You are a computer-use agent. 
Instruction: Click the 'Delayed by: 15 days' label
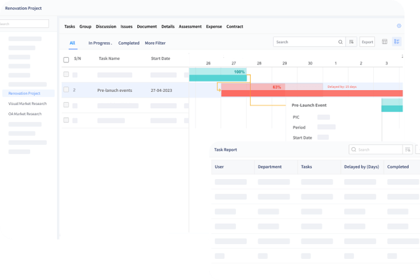(x=342, y=87)
